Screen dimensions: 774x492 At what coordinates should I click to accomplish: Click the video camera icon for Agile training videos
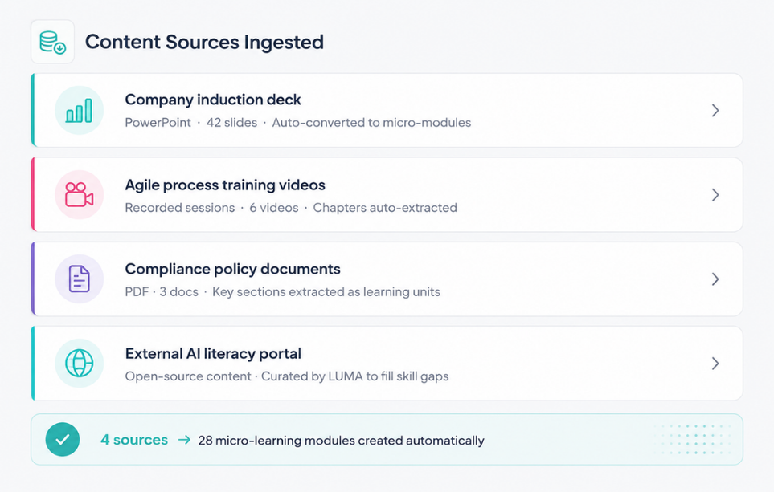tap(79, 195)
